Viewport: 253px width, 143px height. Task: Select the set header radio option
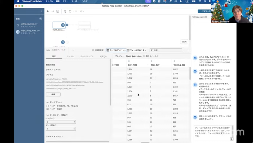(x=48, y=109)
